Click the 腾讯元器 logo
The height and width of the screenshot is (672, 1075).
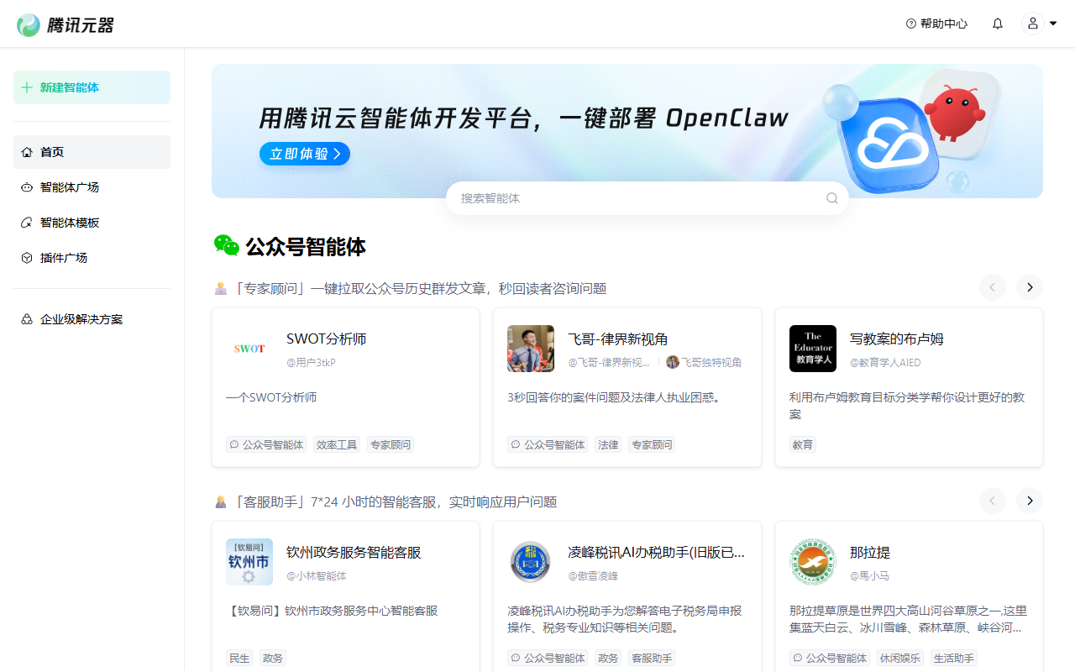click(66, 24)
